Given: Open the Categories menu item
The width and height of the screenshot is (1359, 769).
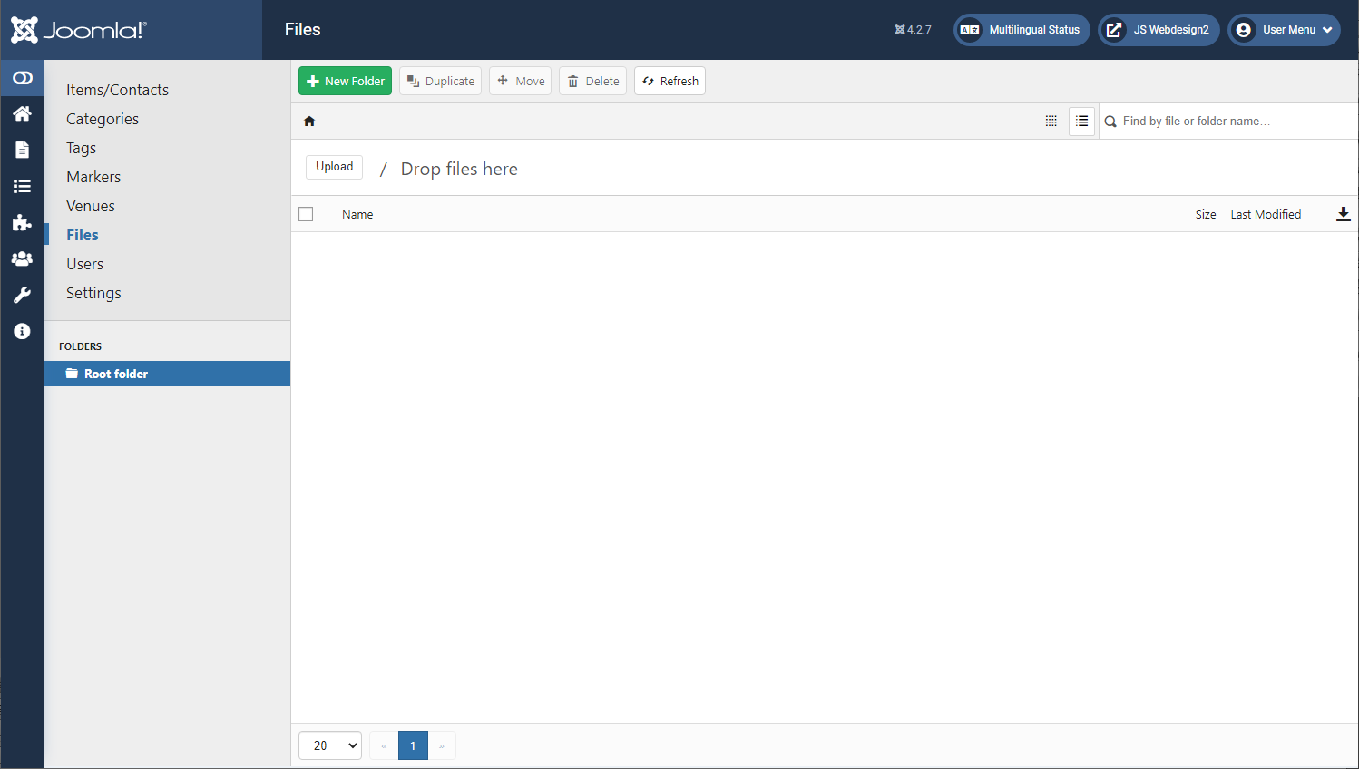Looking at the screenshot, I should (x=103, y=119).
